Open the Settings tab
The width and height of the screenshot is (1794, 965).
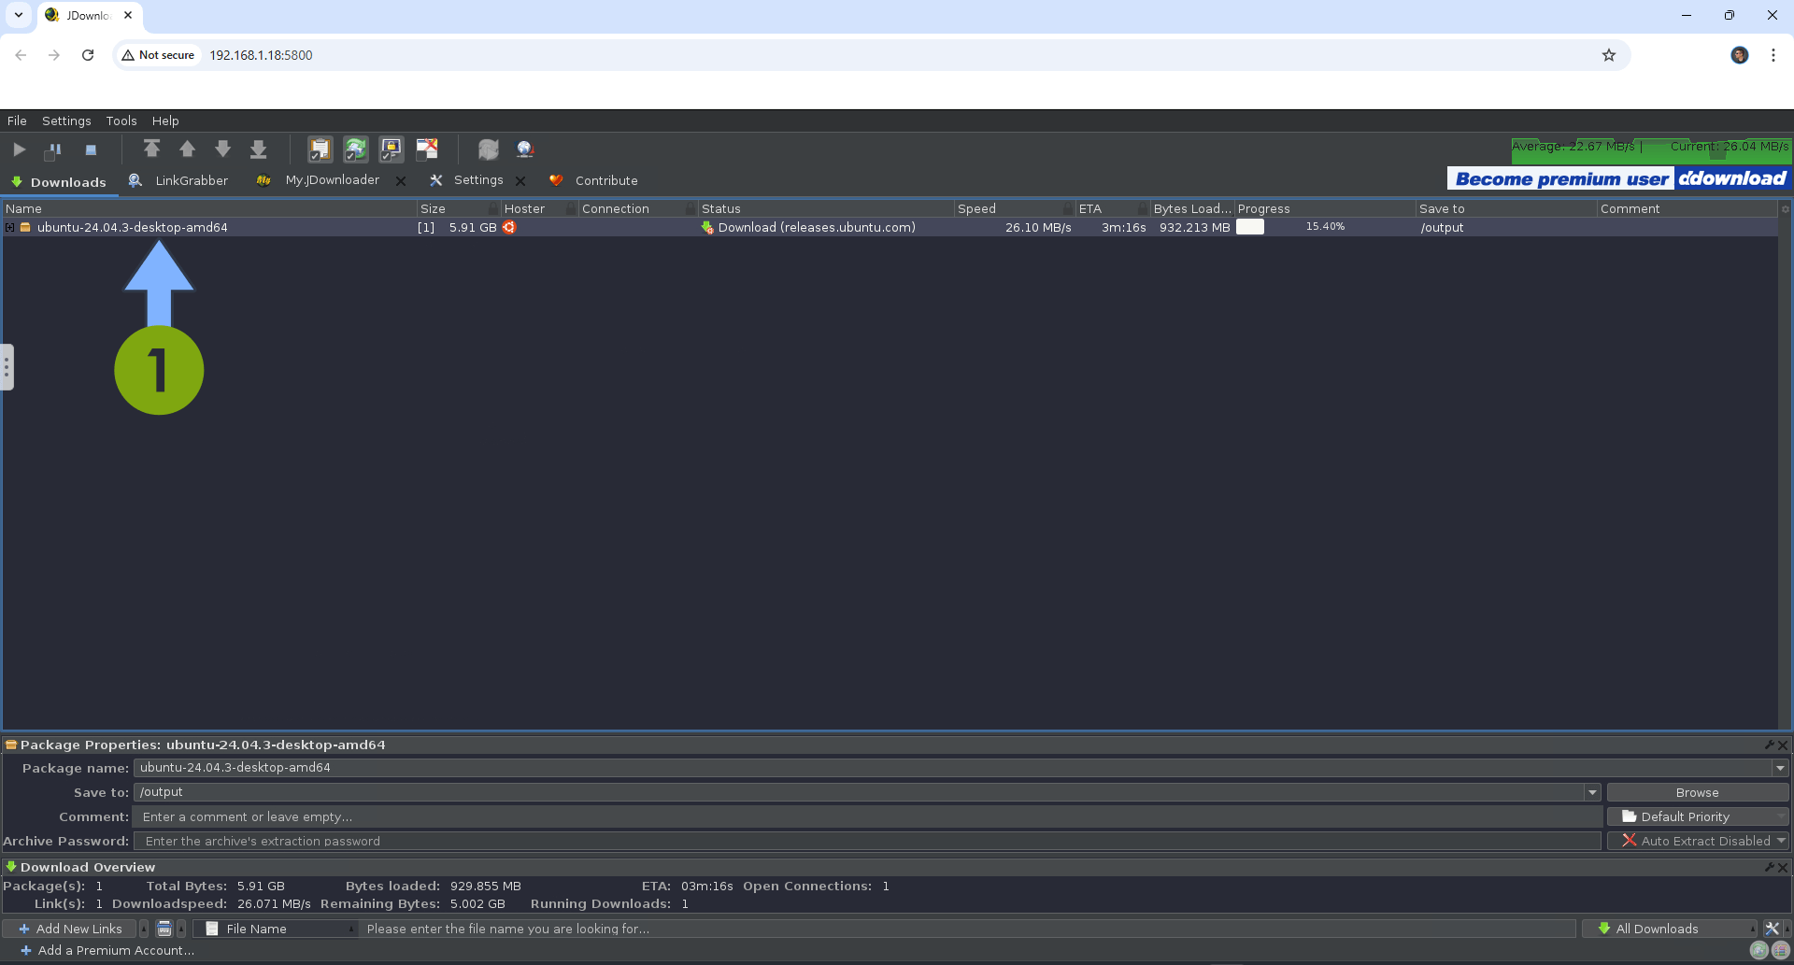pyautogui.click(x=466, y=180)
